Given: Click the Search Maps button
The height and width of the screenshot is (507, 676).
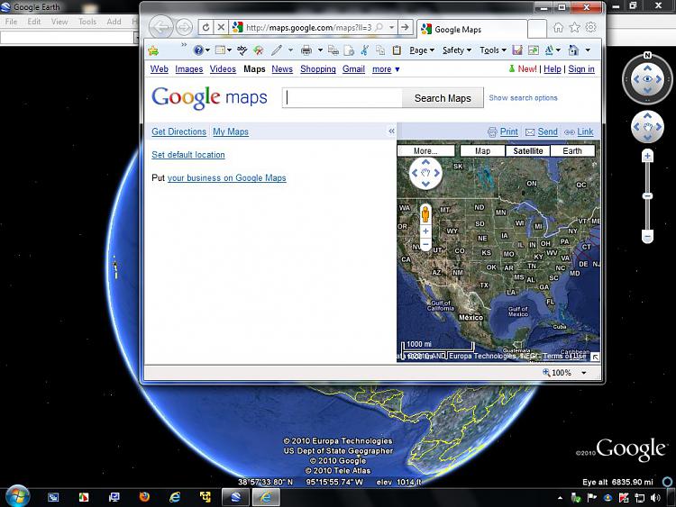Looking at the screenshot, I should tap(443, 98).
